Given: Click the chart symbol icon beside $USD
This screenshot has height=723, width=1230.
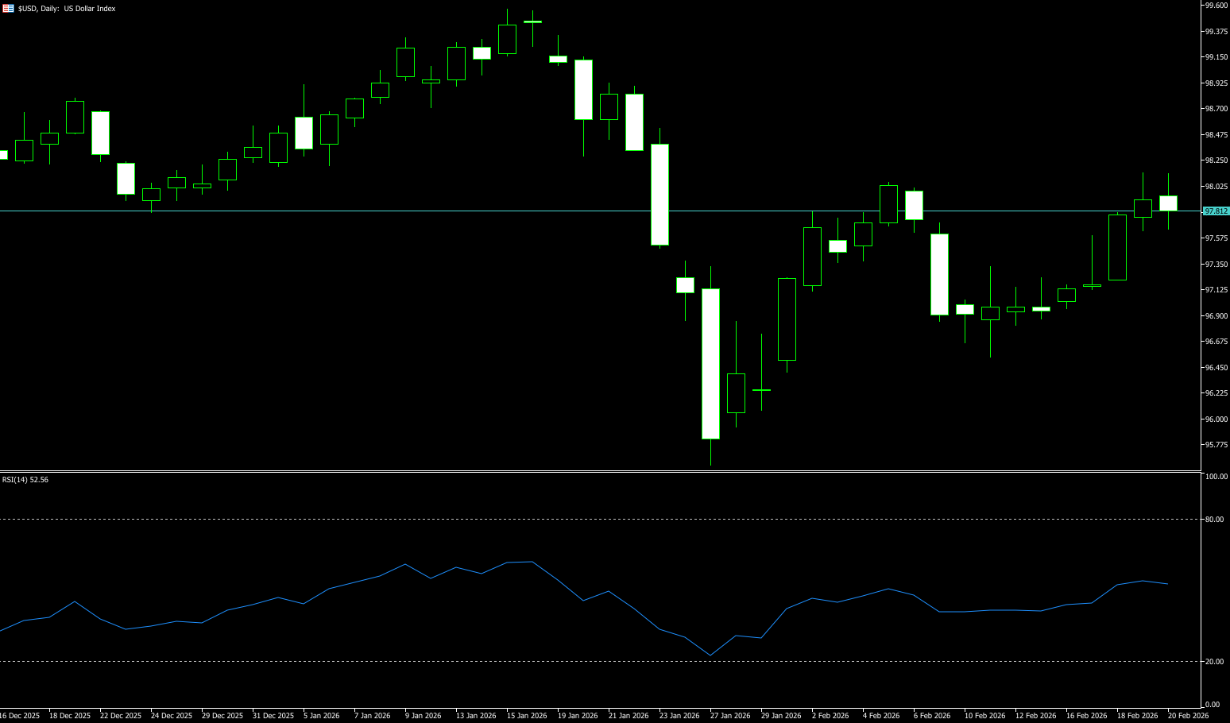Looking at the screenshot, I should point(8,9).
